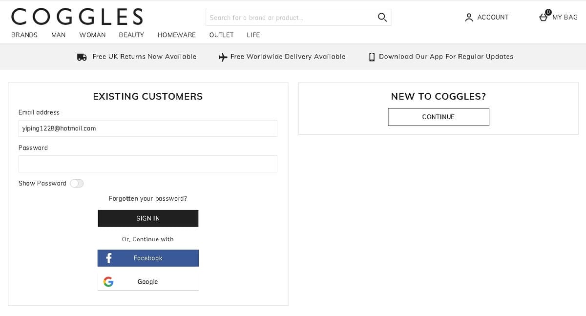Open the Homeware menu
586x316 pixels.
pyautogui.click(x=176, y=35)
